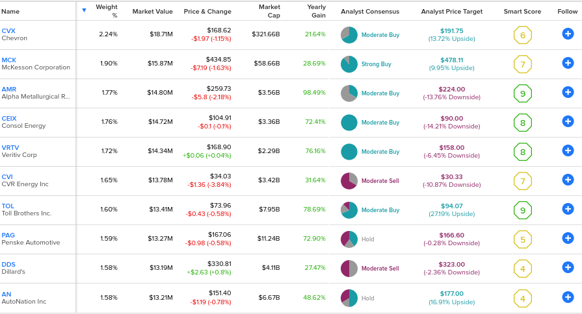The height and width of the screenshot is (314, 582).
Task: Select the $11.24B market cap value
Action: tap(269, 238)
